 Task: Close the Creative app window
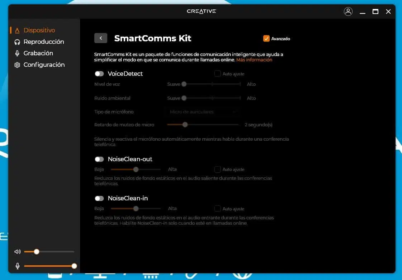(388, 11)
